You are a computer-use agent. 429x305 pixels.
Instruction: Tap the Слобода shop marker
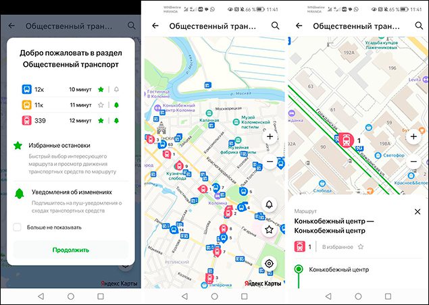tap(322, 184)
